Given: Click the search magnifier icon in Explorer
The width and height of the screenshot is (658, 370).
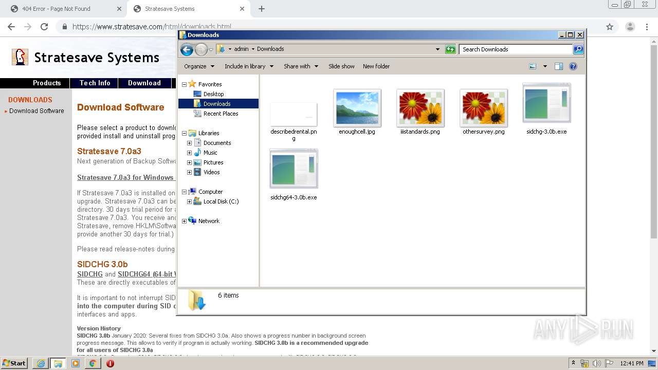Looking at the screenshot, I should coord(578,49).
